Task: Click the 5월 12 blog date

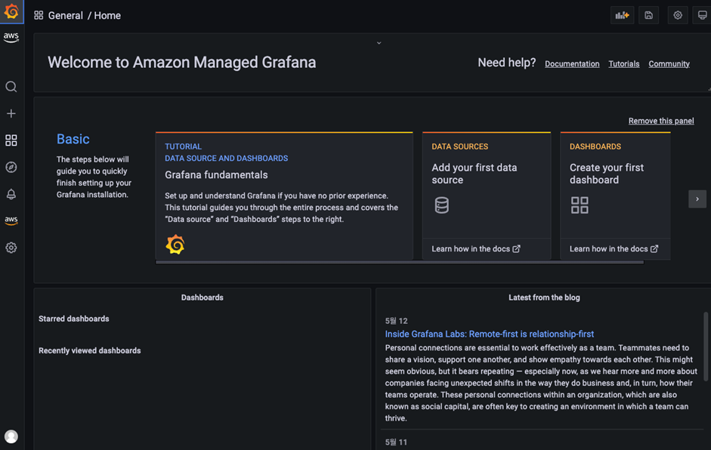Action: click(397, 321)
